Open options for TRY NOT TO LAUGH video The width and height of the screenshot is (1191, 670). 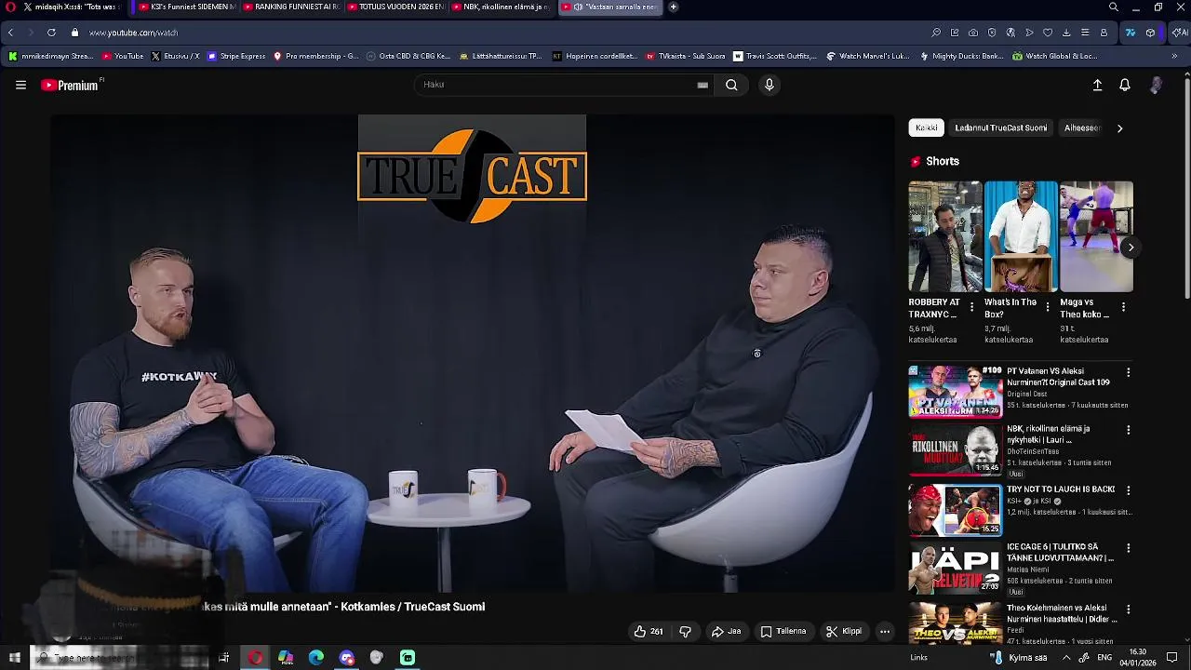1128,490
